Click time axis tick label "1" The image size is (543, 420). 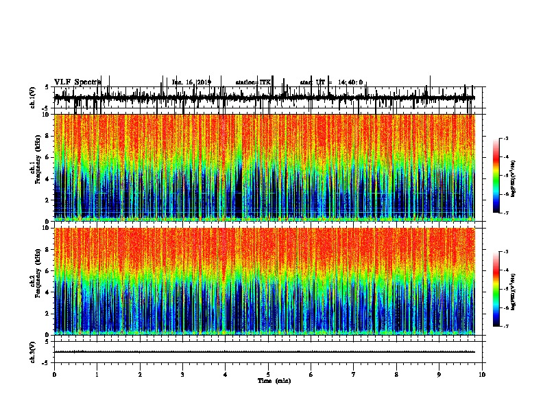pyautogui.click(x=97, y=375)
